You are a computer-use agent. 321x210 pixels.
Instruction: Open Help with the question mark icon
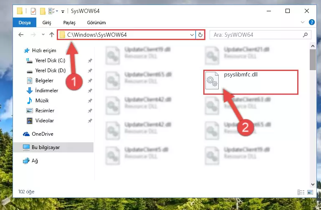[x=311, y=22]
